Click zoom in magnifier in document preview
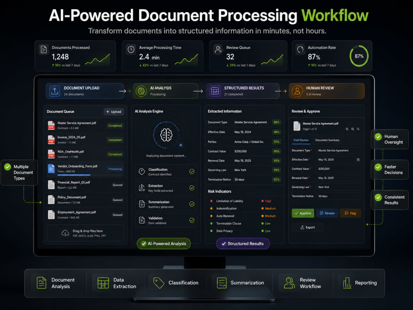Image resolution: width=413 pixels, height=310 pixels. [352, 129]
